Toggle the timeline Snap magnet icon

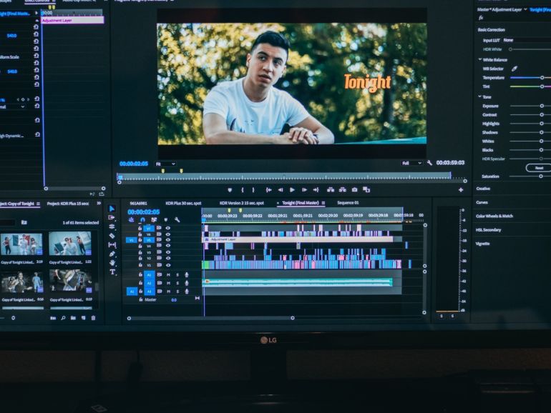coord(141,219)
